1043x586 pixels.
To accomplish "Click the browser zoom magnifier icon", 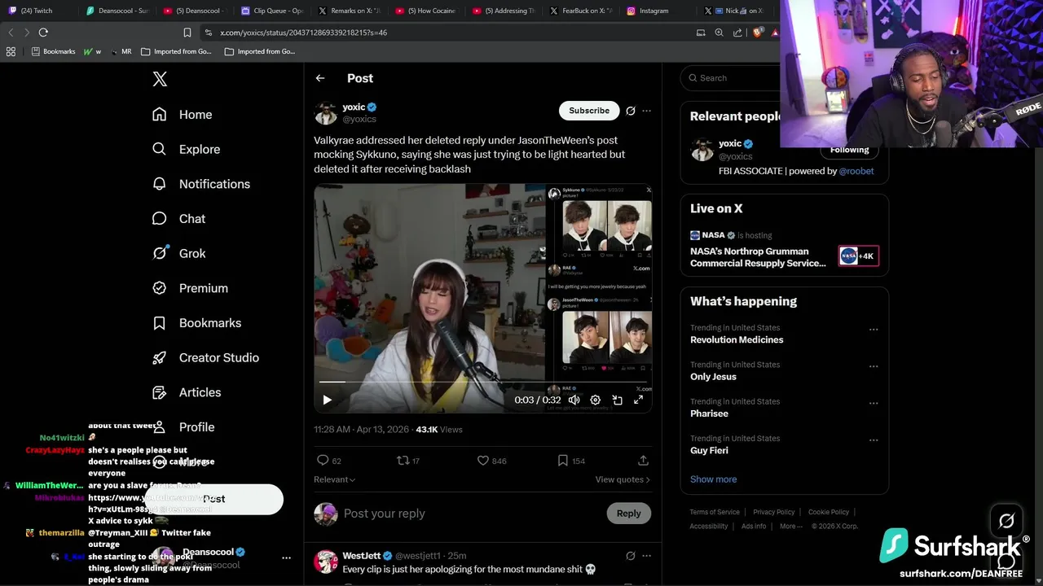I will pyautogui.click(x=719, y=33).
